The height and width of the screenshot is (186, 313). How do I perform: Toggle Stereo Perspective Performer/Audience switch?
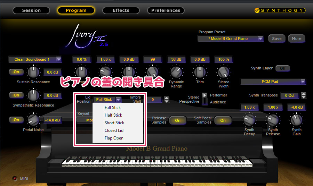205,99
